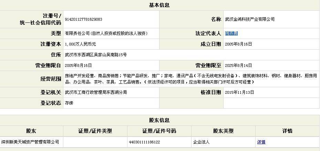This screenshot has height=151, width=320.
Task: Select the credit code 914201127781629083
Action: click(83, 19)
